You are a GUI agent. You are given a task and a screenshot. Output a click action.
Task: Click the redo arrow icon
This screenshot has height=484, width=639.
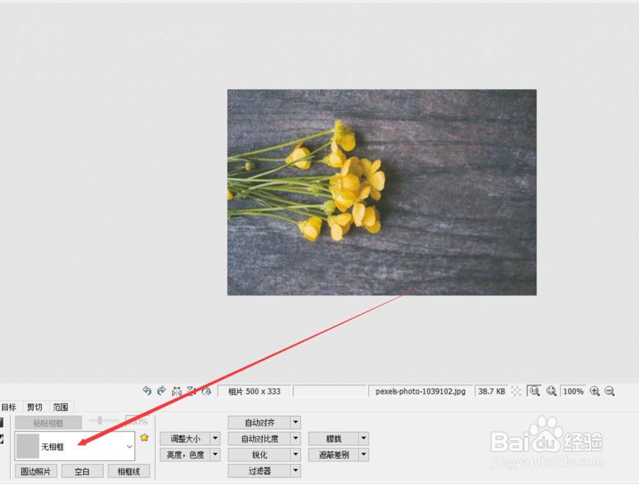click(162, 391)
